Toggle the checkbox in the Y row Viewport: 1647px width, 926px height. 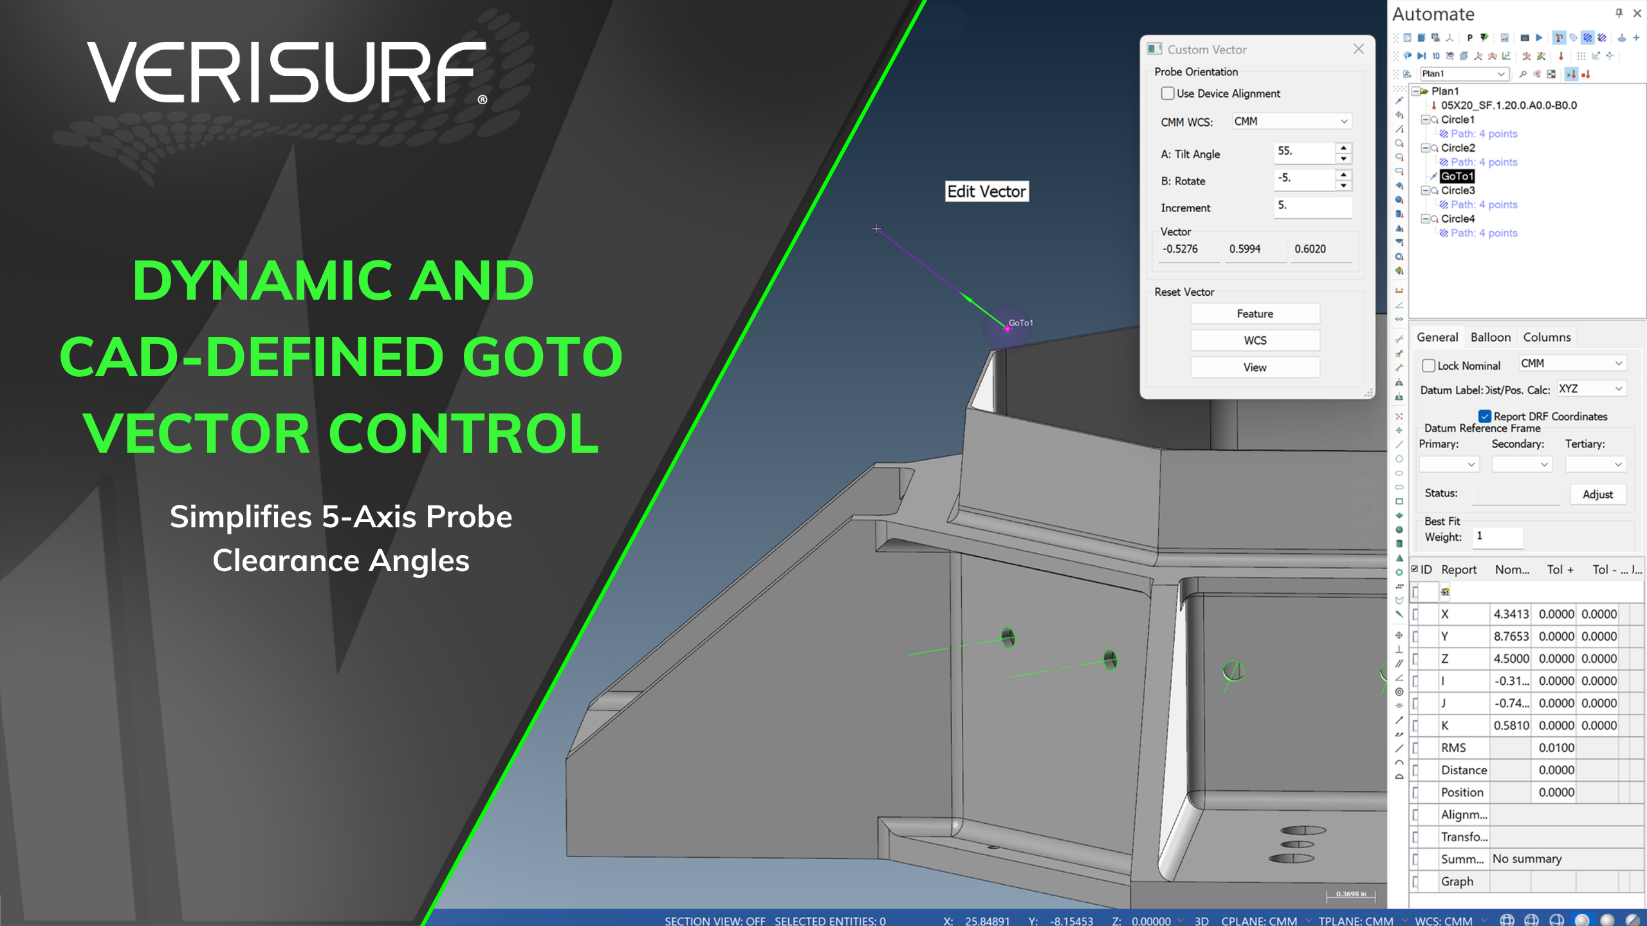click(x=1415, y=637)
